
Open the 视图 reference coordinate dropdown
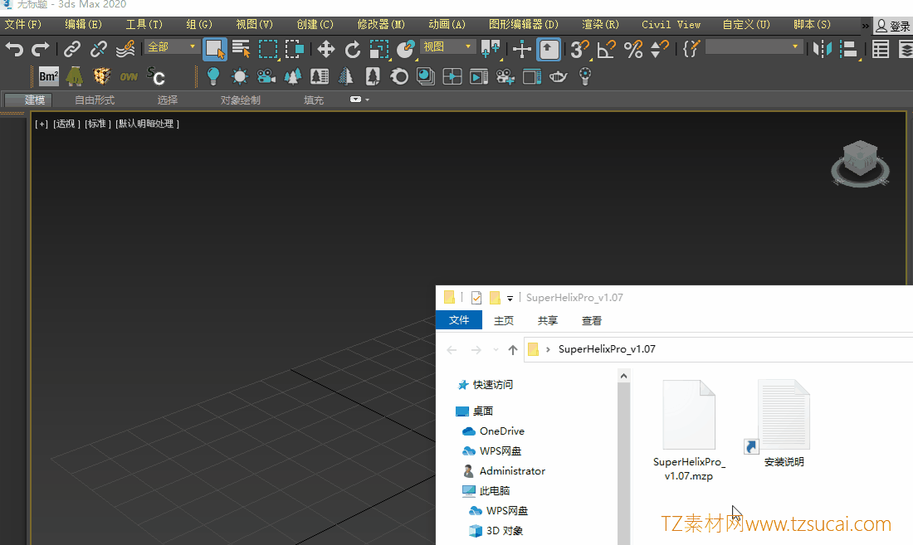pos(447,46)
